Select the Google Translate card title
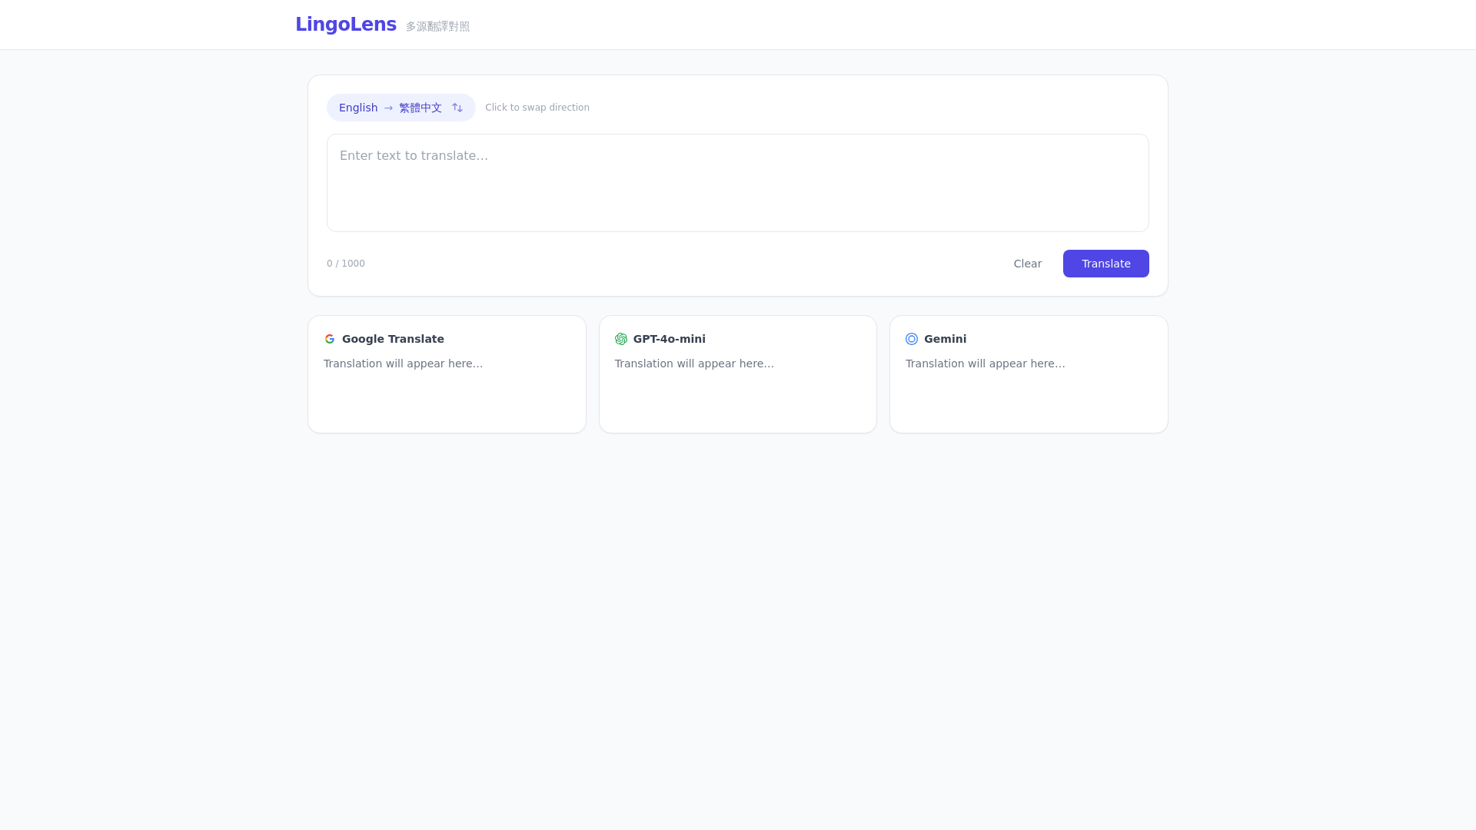Image resolution: width=1476 pixels, height=830 pixels. point(393,339)
